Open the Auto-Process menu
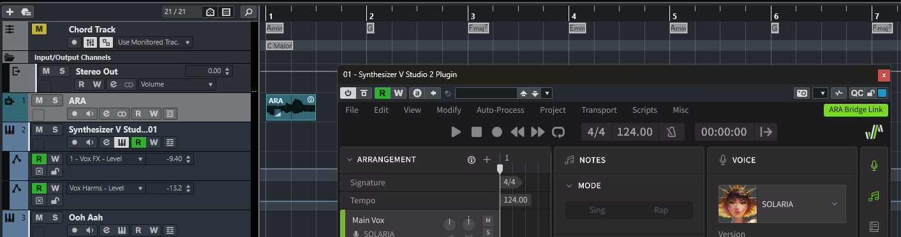The height and width of the screenshot is (237, 901). tap(500, 110)
